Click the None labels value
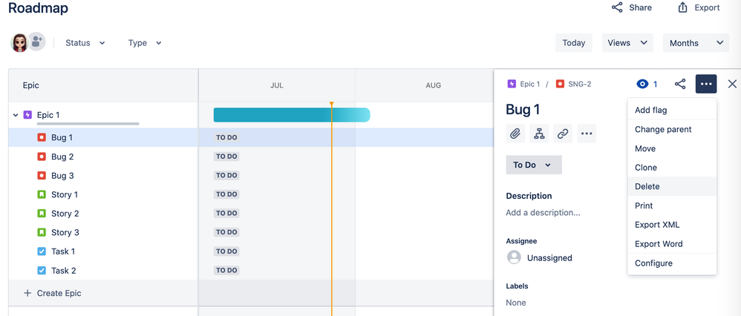 coord(515,303)
